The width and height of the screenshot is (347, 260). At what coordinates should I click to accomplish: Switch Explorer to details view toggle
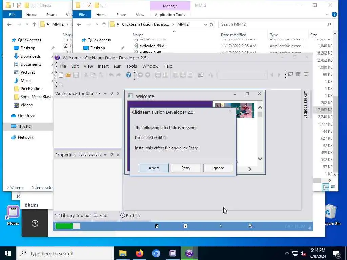(x=326, y=187)
